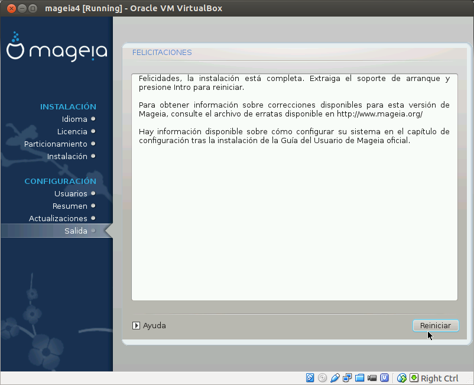The height and width of the screenshot is (385, 474).
Task: Collapse the CONFIGURACIÓN section header
Action: (60, 181)
